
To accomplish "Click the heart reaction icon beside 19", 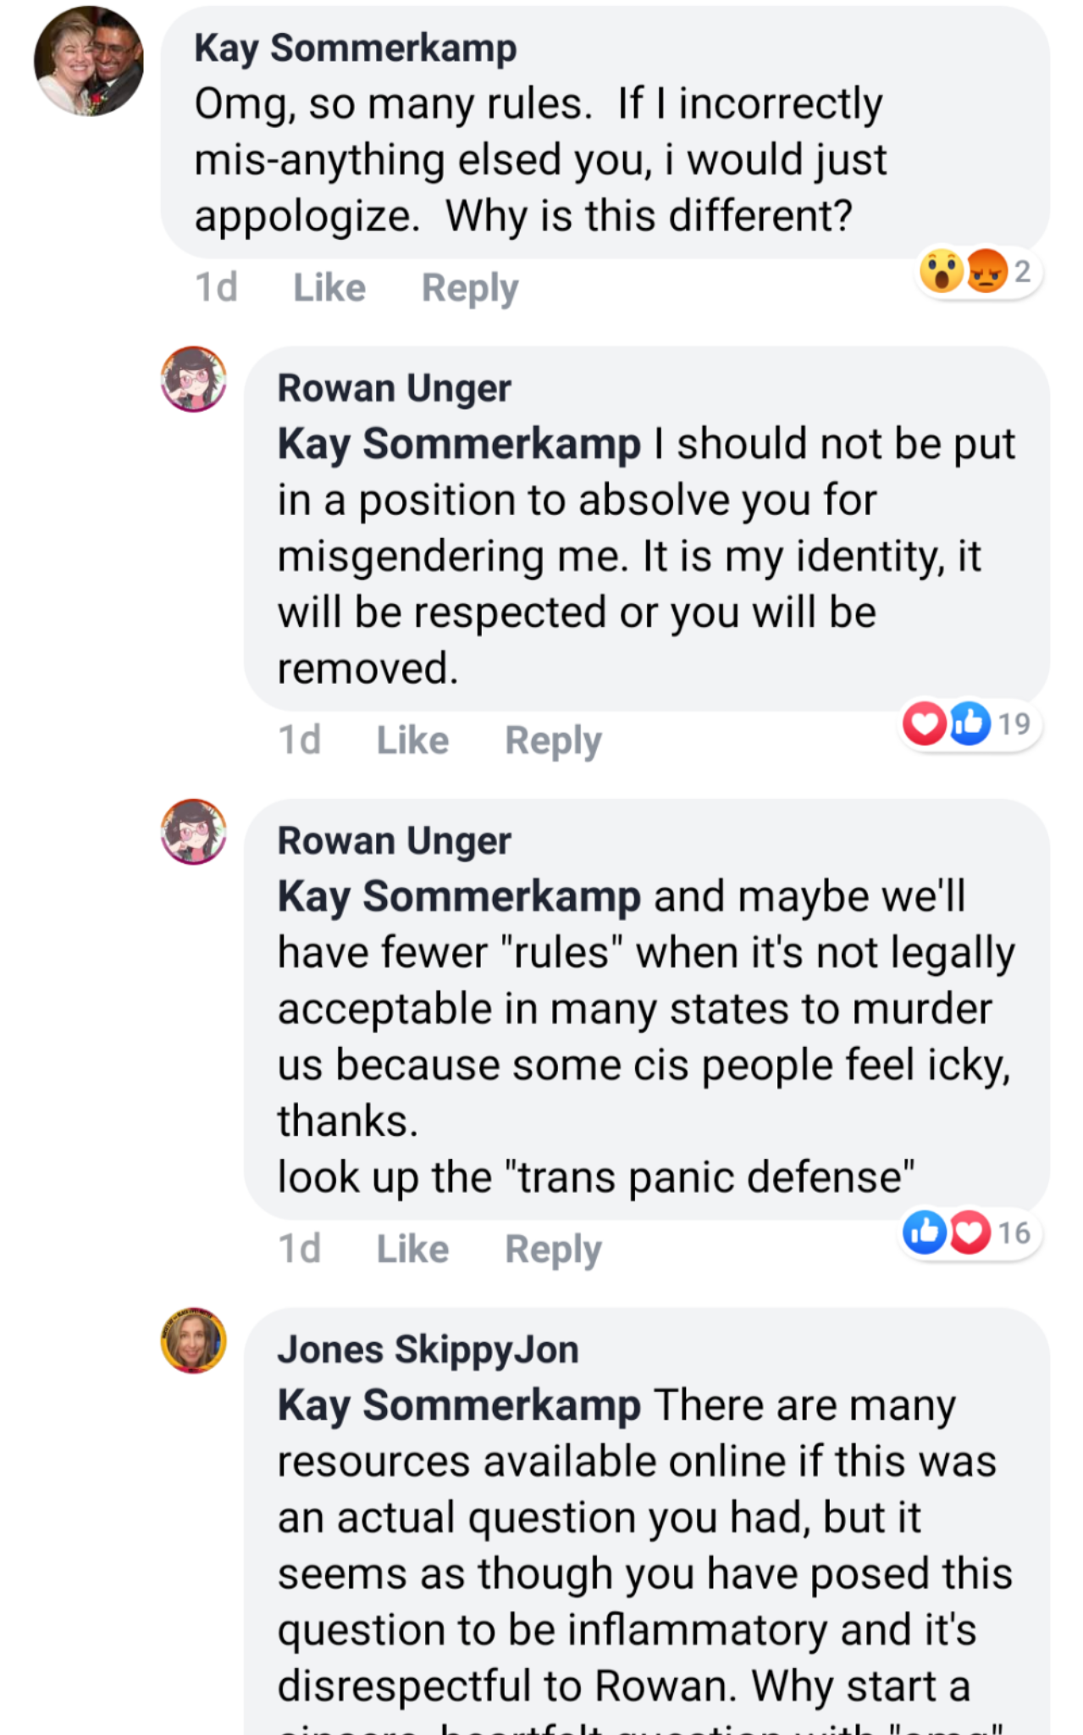I will pos(924,723).
